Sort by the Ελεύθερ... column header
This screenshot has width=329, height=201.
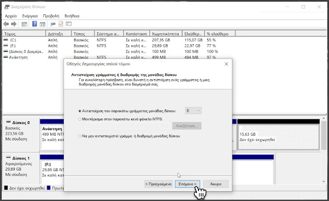click(x=193, y=34)
